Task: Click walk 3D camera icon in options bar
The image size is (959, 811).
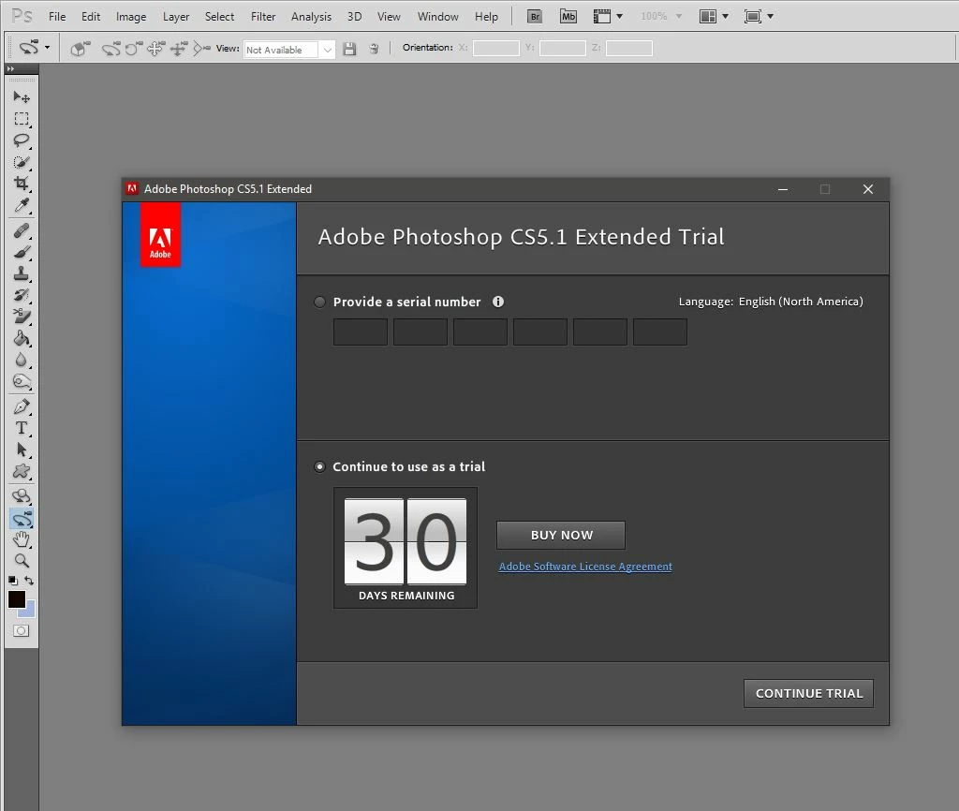Action: click(178, 49)
